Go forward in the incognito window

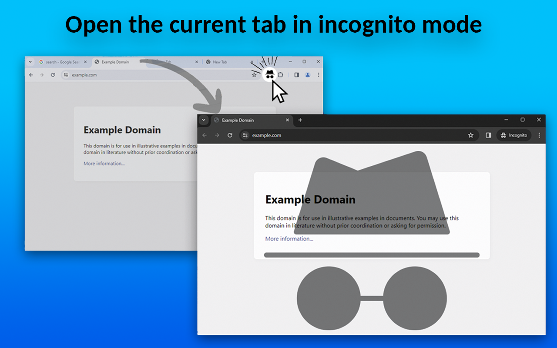(x=217, y=135)
